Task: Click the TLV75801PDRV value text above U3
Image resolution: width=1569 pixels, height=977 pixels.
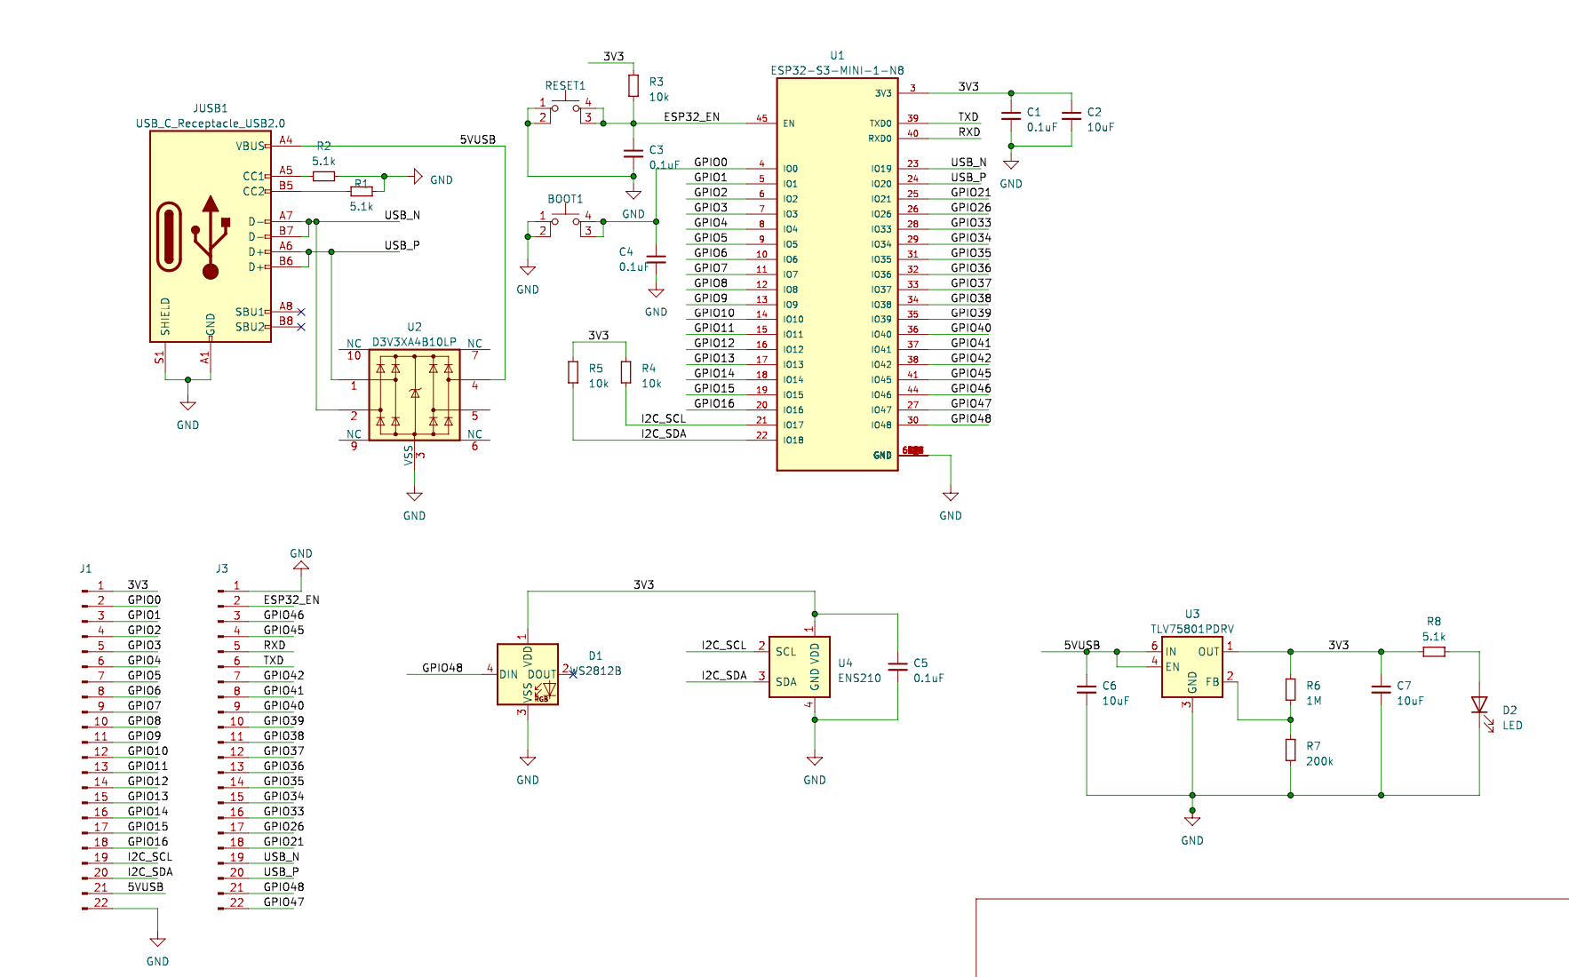Action: tap(1192, 629)
